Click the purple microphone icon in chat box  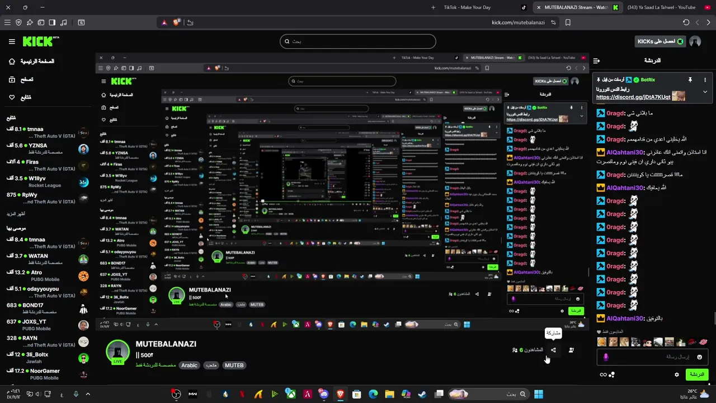click(605, 357)
